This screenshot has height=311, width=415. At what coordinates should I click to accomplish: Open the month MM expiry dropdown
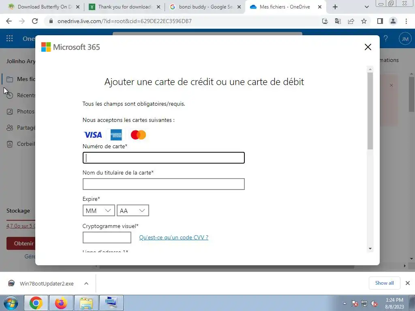pos(99,211)
